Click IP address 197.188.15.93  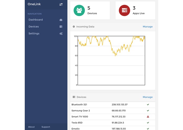point(119,129)
